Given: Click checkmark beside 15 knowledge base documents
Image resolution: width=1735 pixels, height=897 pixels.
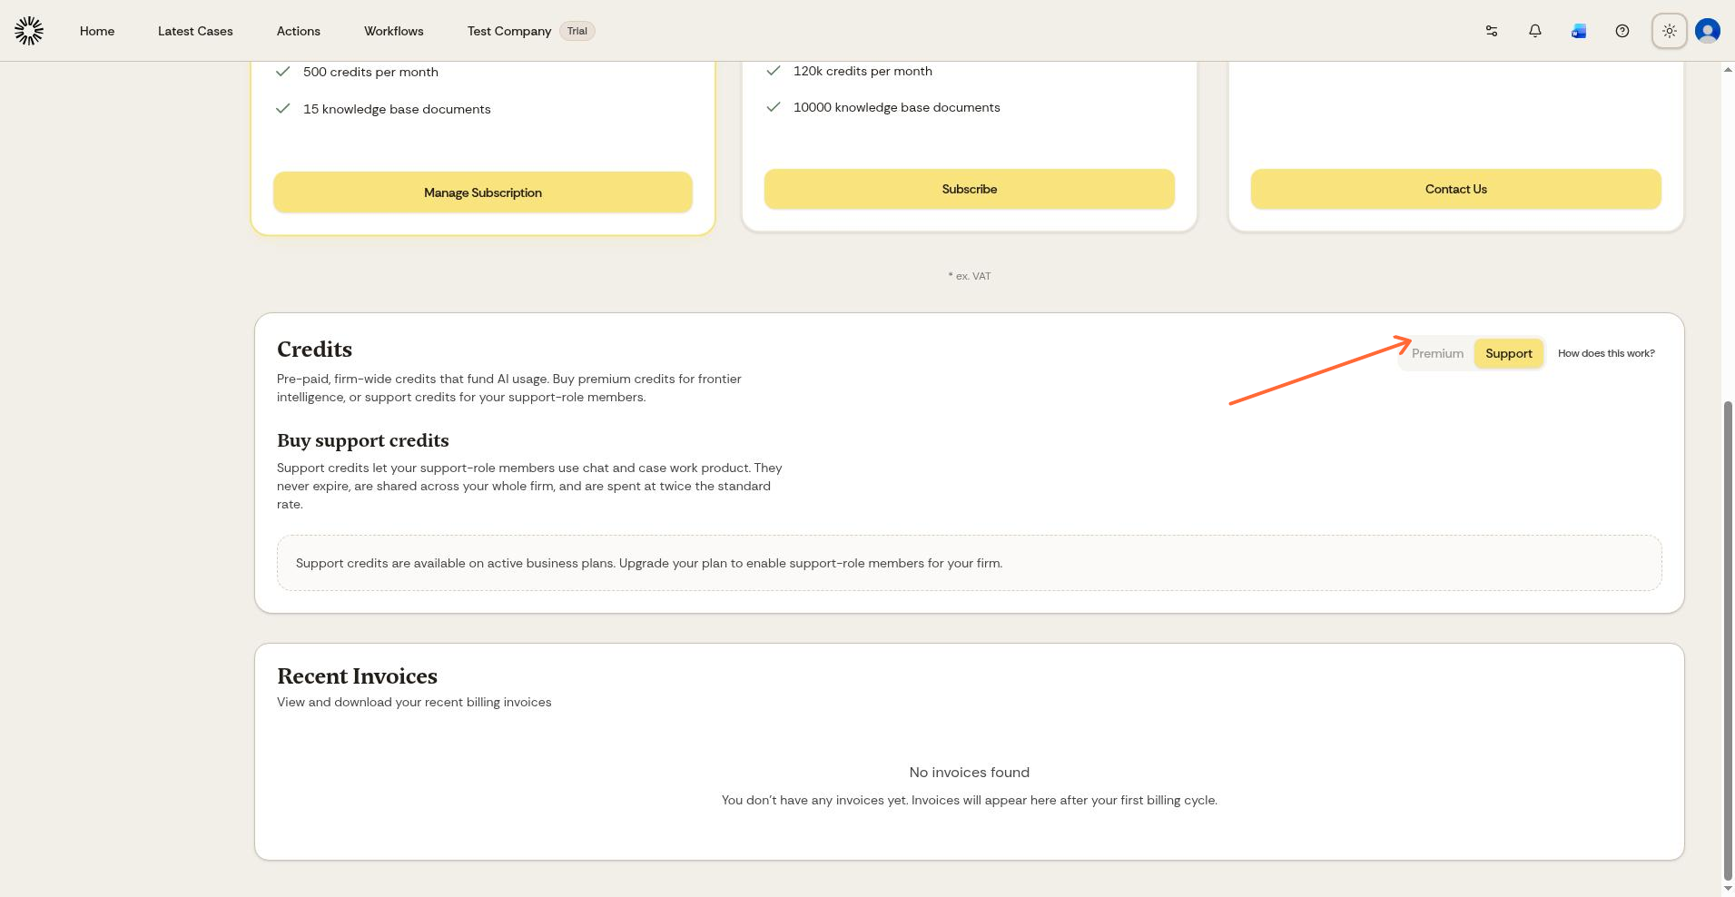Looking at the screenshot, I should tap(283, 108).
